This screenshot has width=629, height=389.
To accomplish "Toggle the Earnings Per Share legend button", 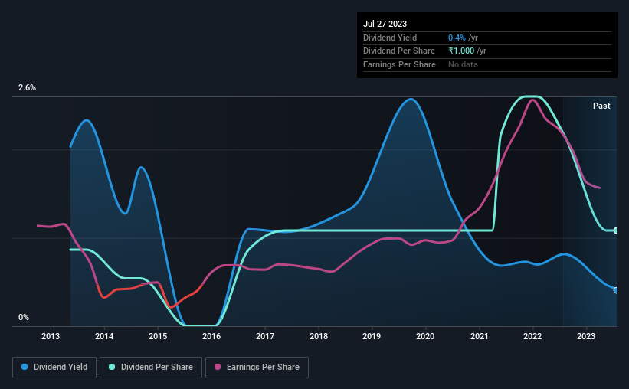I will click(257, 368).
